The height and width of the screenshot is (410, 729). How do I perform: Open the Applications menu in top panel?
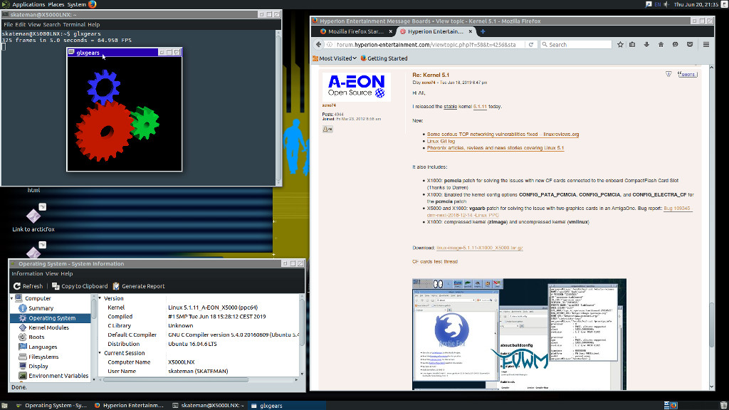pos(28,4)
